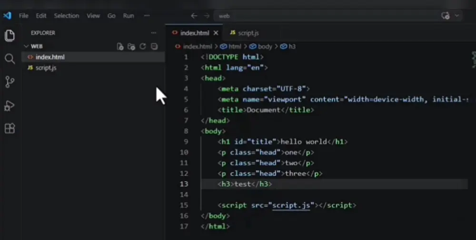Open Explorer more actions ellipsis
476x240 pixels.
pyautogui.click(x=154, y=33)
